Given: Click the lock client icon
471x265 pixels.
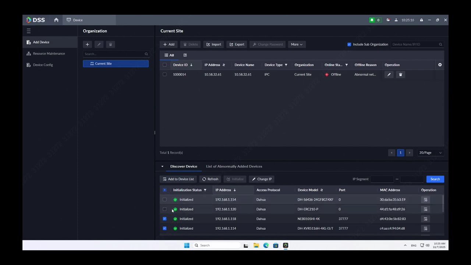Looking at the screenshot, I should pyautogui.click(x=421, y=20).
